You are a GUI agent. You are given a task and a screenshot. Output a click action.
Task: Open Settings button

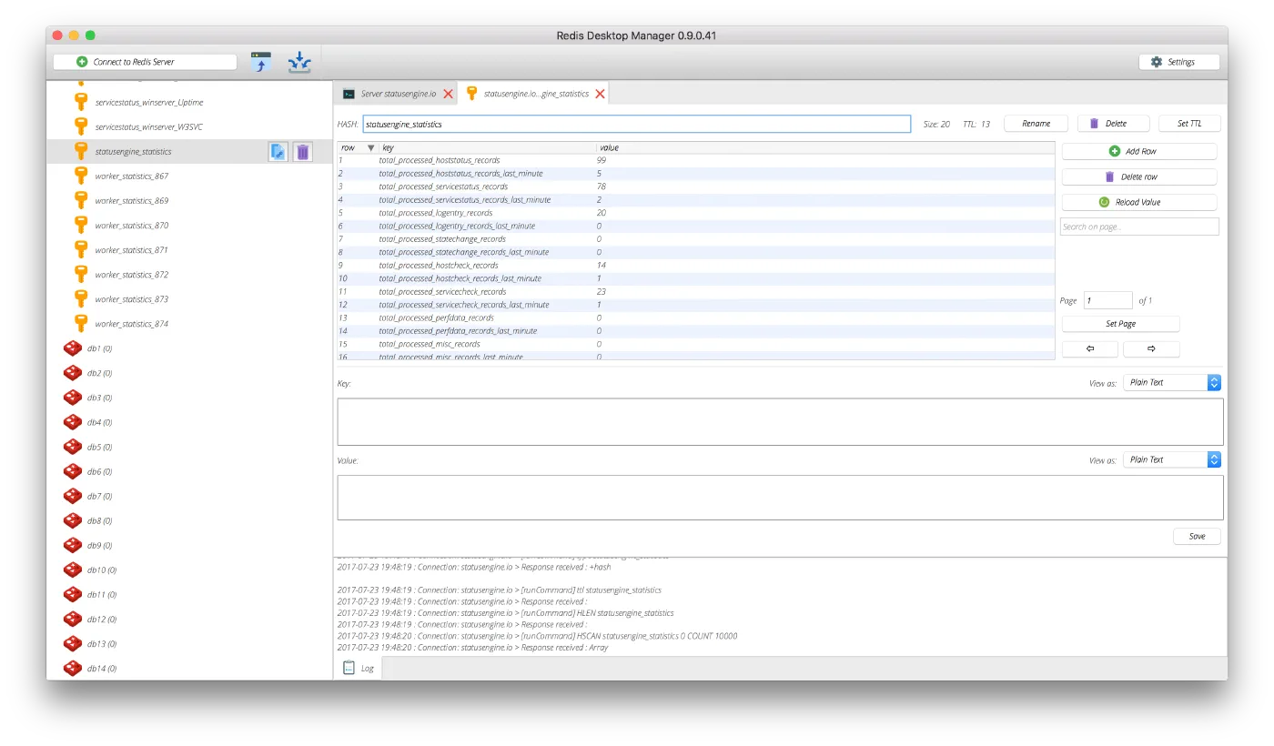pyautogui.click(x=1179, y=62)
